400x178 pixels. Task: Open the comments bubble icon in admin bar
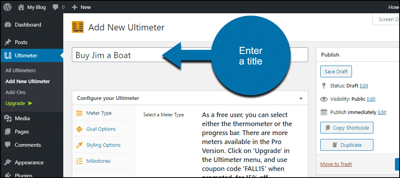[55, 7]
